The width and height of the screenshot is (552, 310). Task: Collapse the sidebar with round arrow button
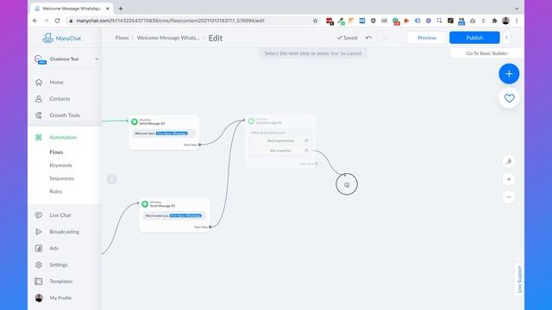[x=111, y=179]
